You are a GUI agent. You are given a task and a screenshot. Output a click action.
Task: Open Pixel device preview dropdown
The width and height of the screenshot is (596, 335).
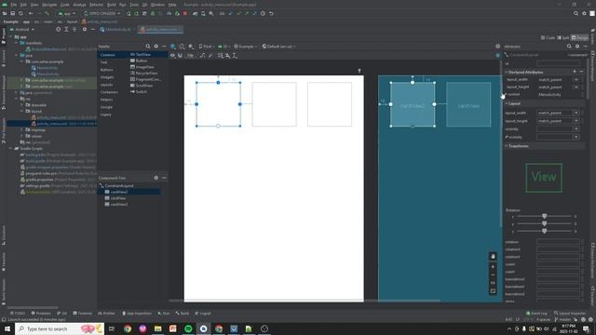[x=207, y=47]
